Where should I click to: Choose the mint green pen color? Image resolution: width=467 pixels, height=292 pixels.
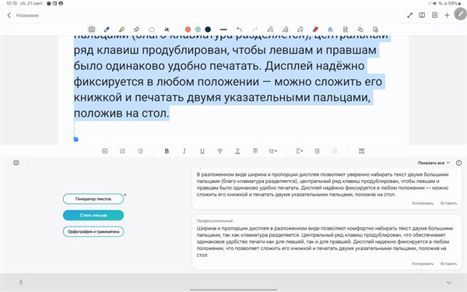coord(198,30)
